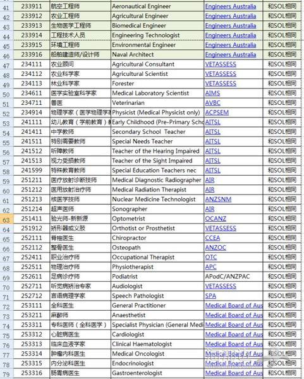This screenshot has width=304, height=379.
Task: Select cell with code 233914
Action: tap(32, 35)
